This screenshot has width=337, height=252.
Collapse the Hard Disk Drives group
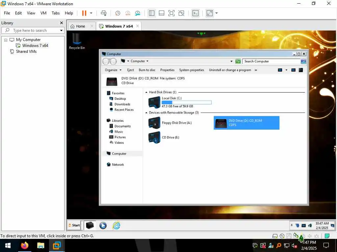pyautogui.click(x=146, y=92)
